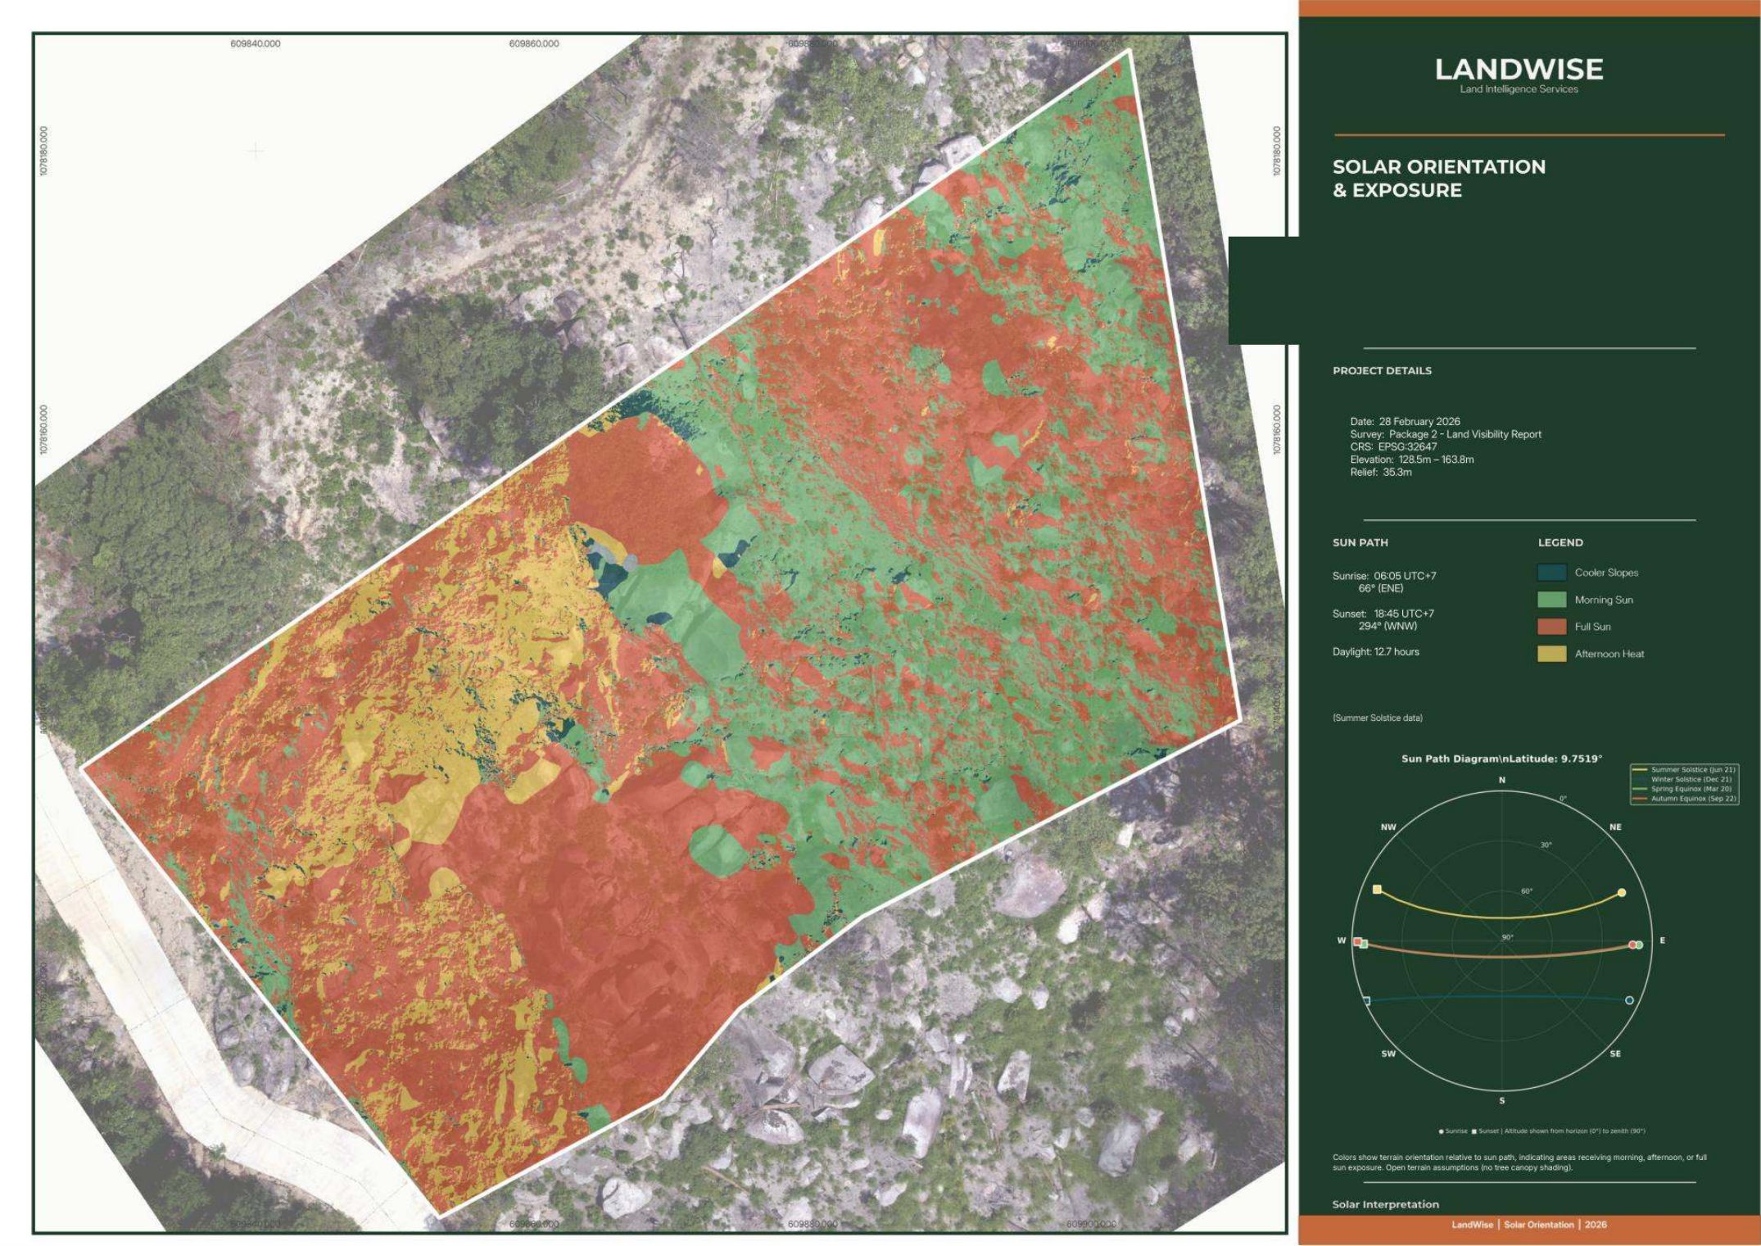Click the '66° (ENE)' sunrise azimuth

tap(1380, 588)
